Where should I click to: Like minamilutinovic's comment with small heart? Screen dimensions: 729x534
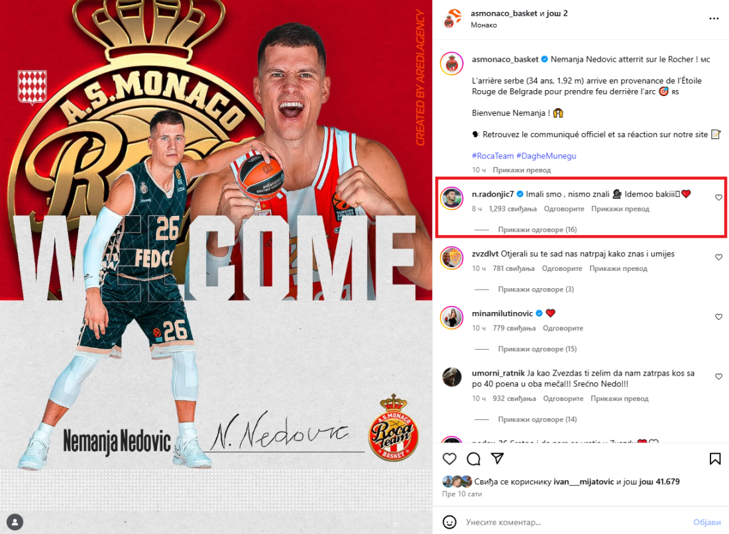point(718,317)
